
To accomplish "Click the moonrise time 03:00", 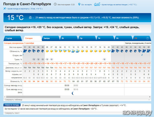I will tap(67, 90).
